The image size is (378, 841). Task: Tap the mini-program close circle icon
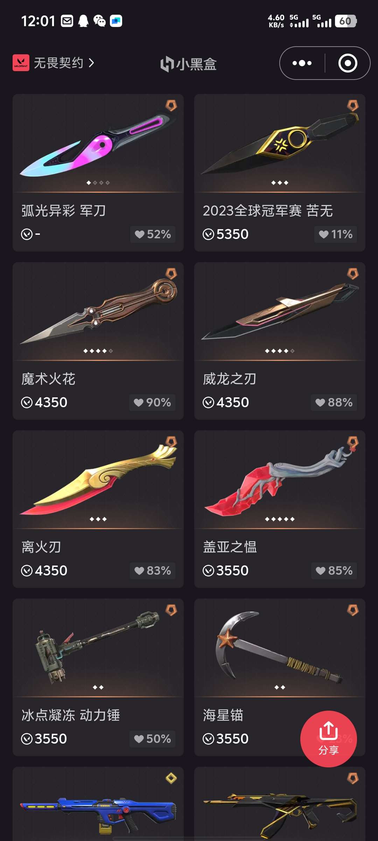tap(348, 63)
